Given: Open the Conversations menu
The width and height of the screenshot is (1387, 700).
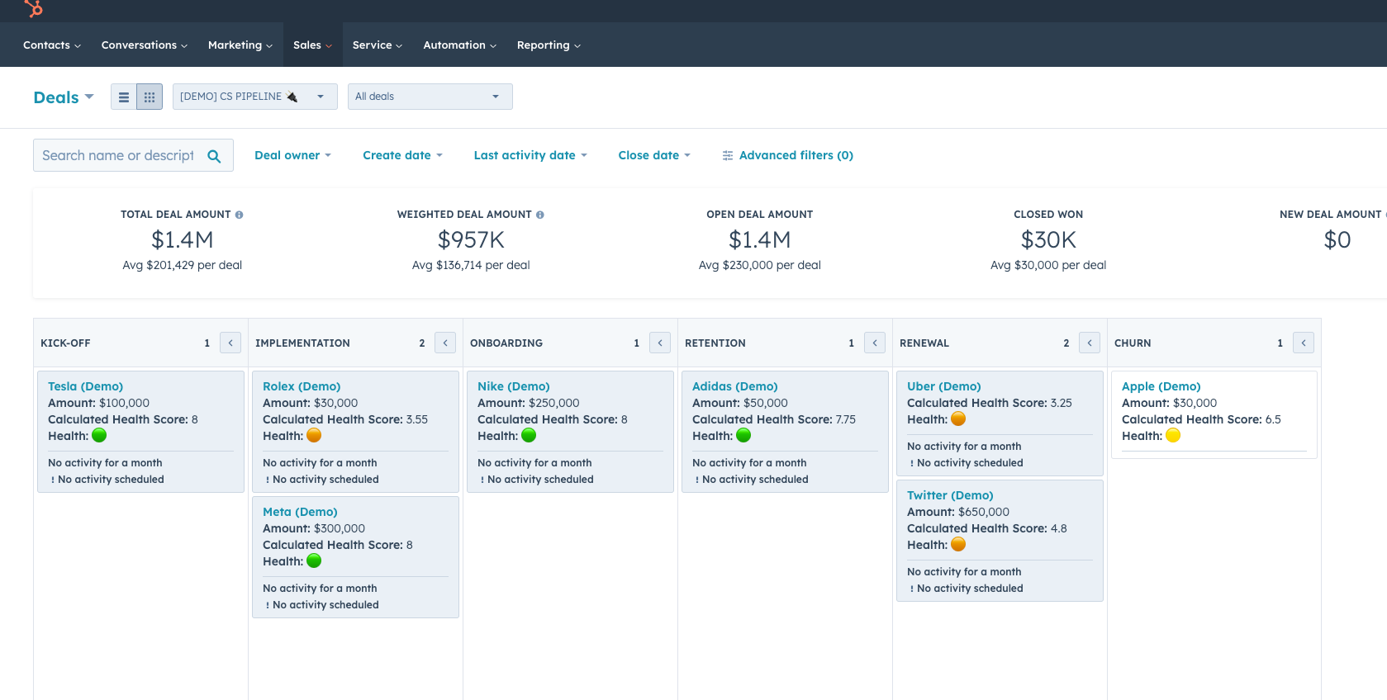Looking at the screenshot, I should (x=145, y=45).
